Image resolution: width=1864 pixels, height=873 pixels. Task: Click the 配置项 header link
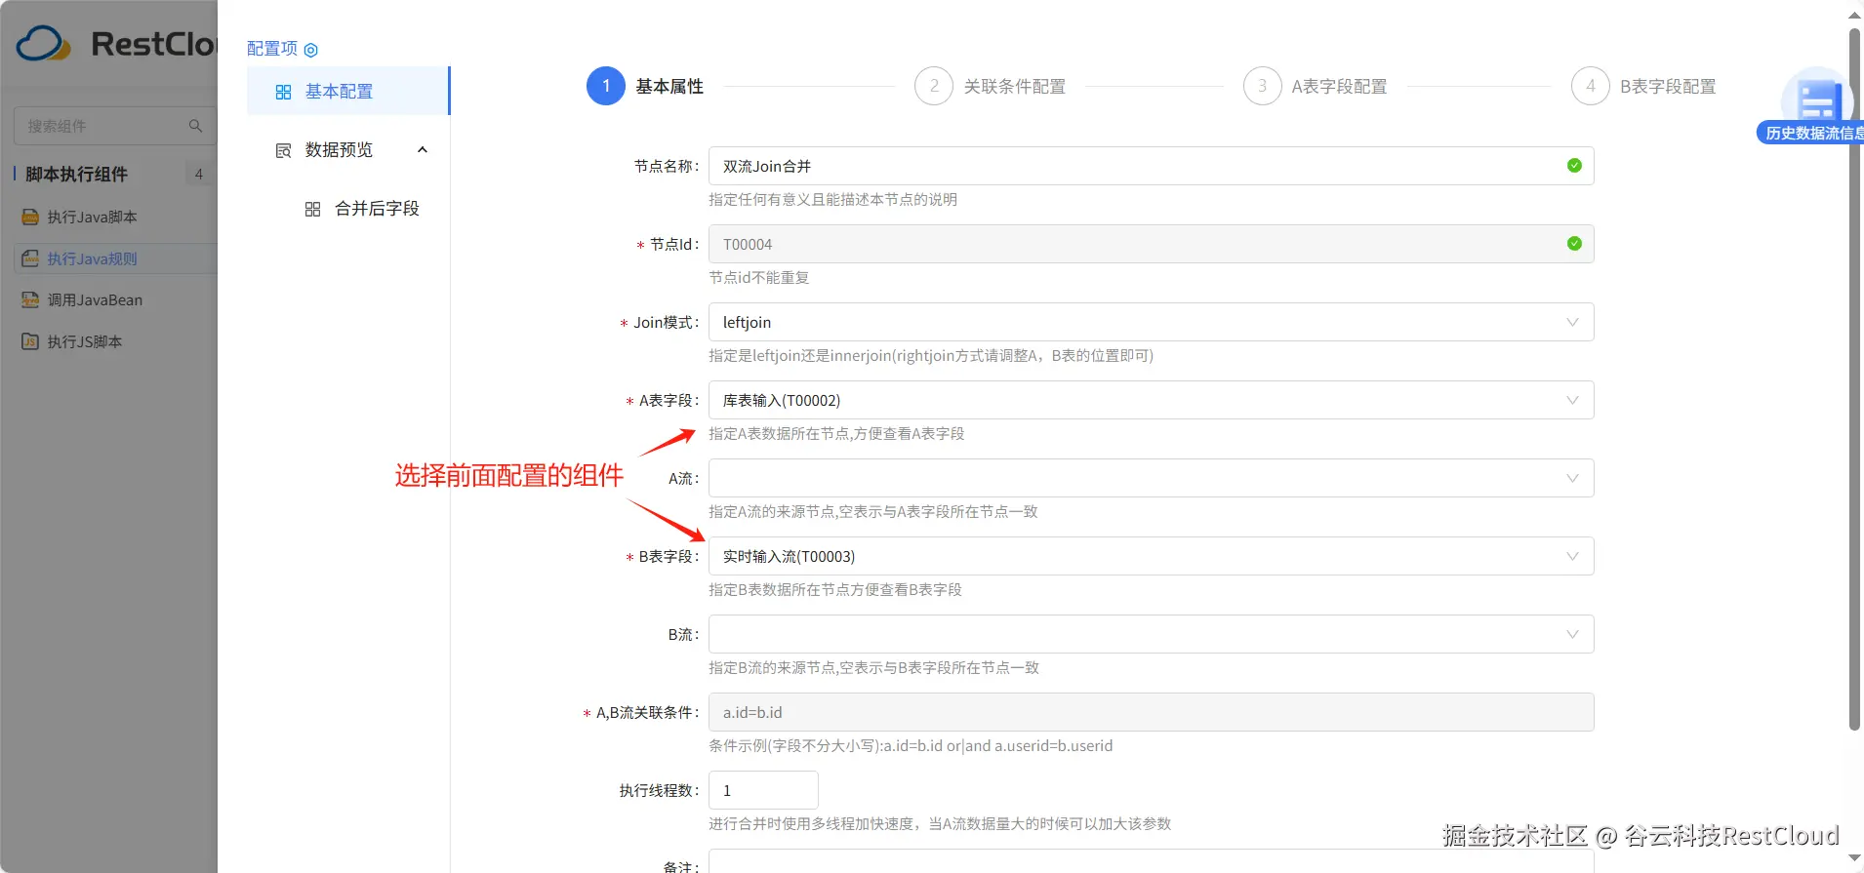(x=272, y=49)
